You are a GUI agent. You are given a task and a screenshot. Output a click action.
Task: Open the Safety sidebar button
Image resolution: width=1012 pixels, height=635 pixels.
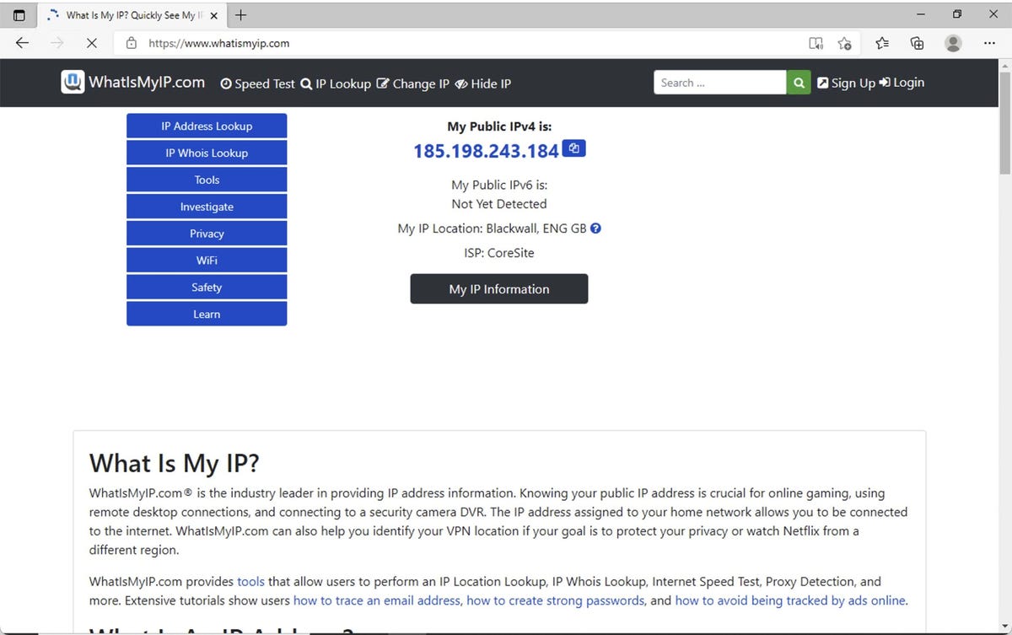[207, 288]
